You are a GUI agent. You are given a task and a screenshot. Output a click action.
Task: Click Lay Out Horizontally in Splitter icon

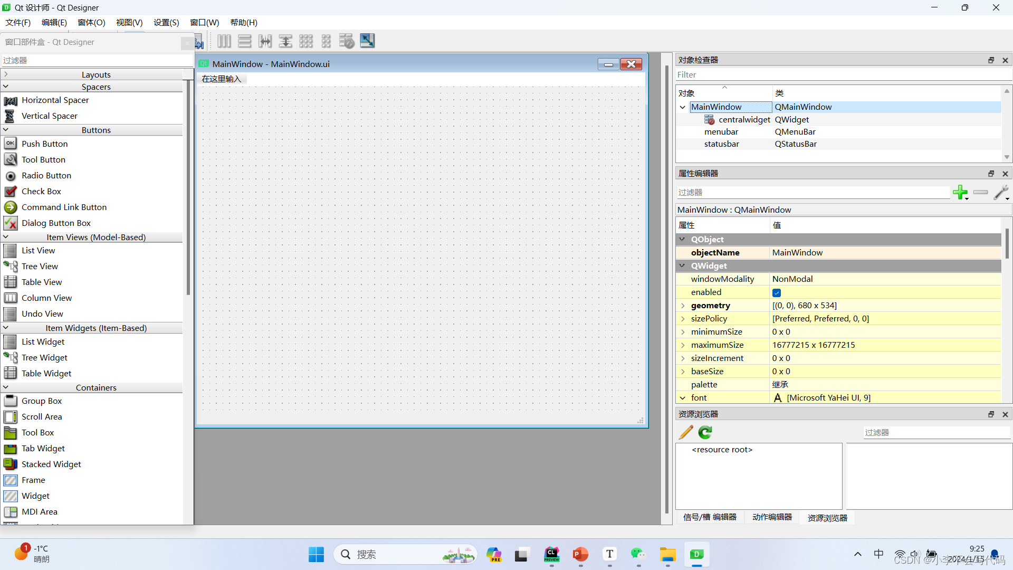[x=265, y=41]
